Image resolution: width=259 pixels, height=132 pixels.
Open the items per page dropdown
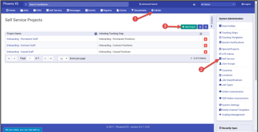[63, 59]
